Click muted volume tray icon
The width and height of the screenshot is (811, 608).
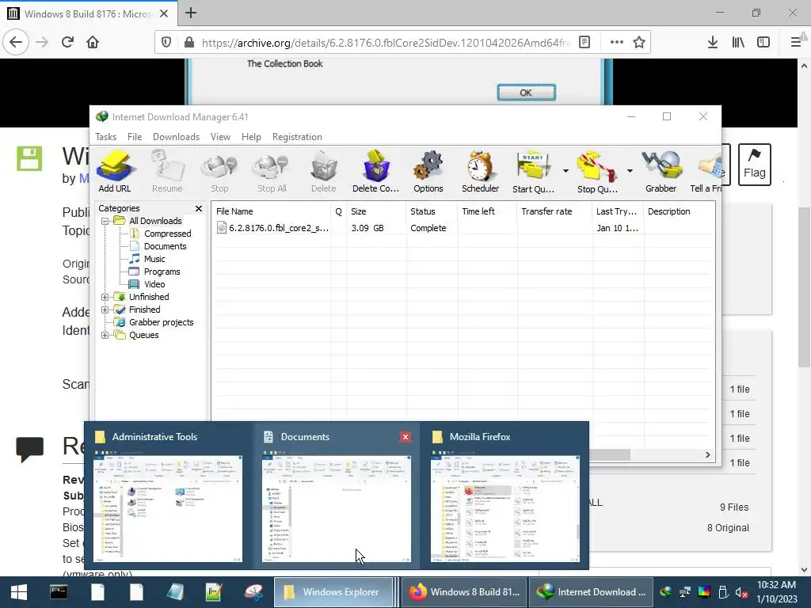[x=741, y=592]
